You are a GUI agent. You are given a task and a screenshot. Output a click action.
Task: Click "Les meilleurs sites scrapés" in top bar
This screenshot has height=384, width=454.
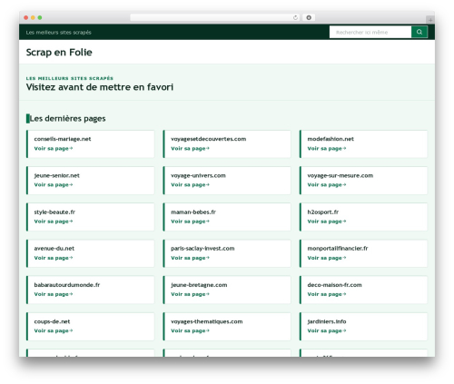pos(58,32)
